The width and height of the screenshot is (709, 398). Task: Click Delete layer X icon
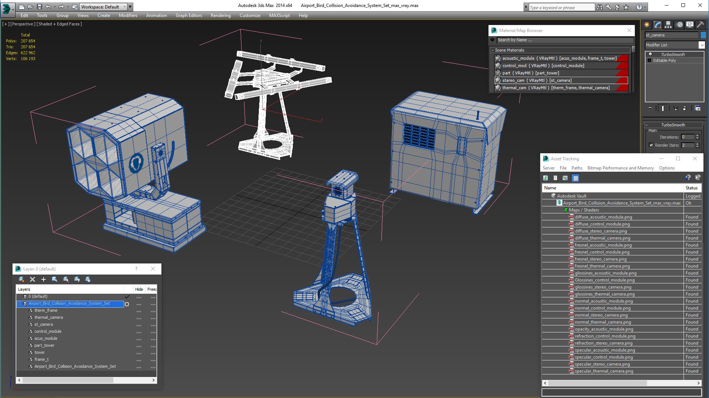click(32, 279)
